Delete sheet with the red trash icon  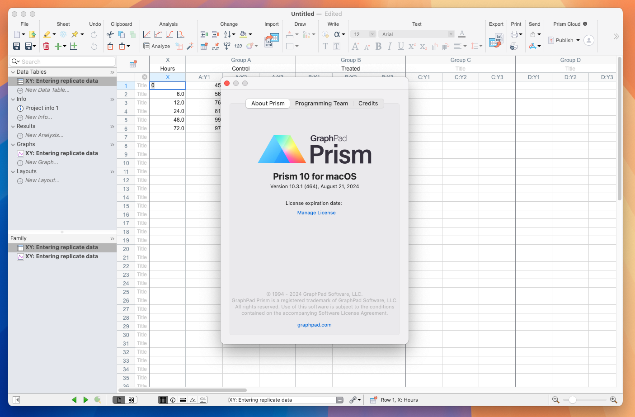point(46,46)
